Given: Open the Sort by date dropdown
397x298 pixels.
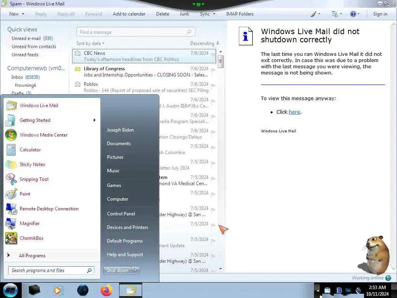Looking at the screenshot, I should [90, 43].
